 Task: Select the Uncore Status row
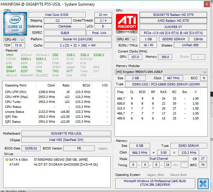point(57,112)
